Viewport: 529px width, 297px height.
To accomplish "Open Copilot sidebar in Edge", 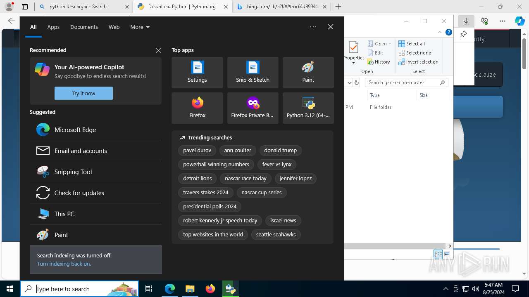I will click(520, 21).
